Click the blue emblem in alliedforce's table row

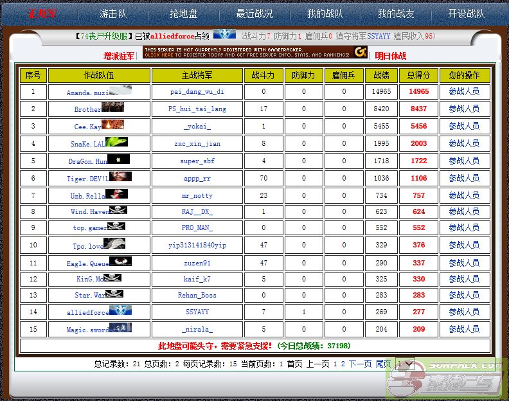tap(120, 310)
